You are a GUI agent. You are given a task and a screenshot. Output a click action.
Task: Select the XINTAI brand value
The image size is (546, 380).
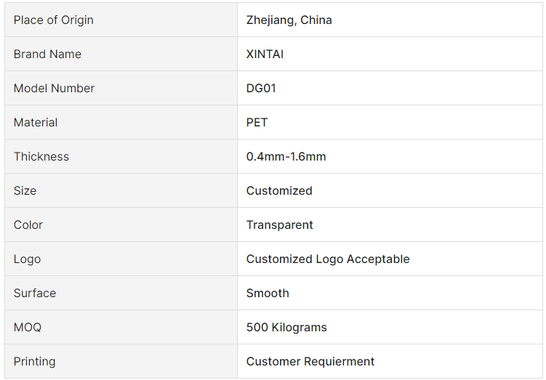tap(265, 54)
